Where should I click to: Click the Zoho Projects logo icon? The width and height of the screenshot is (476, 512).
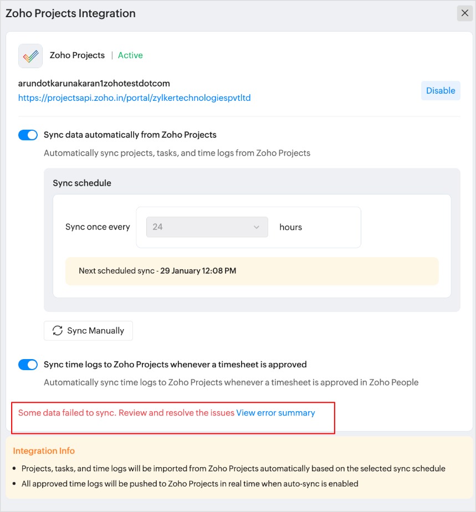tap(30, 56)
